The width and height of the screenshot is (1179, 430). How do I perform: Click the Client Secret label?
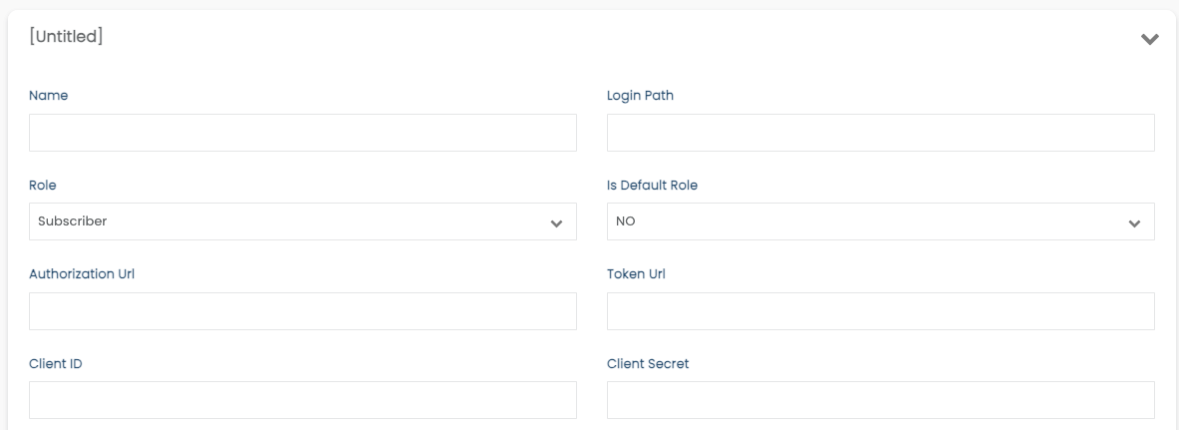[x=647, y=364]
